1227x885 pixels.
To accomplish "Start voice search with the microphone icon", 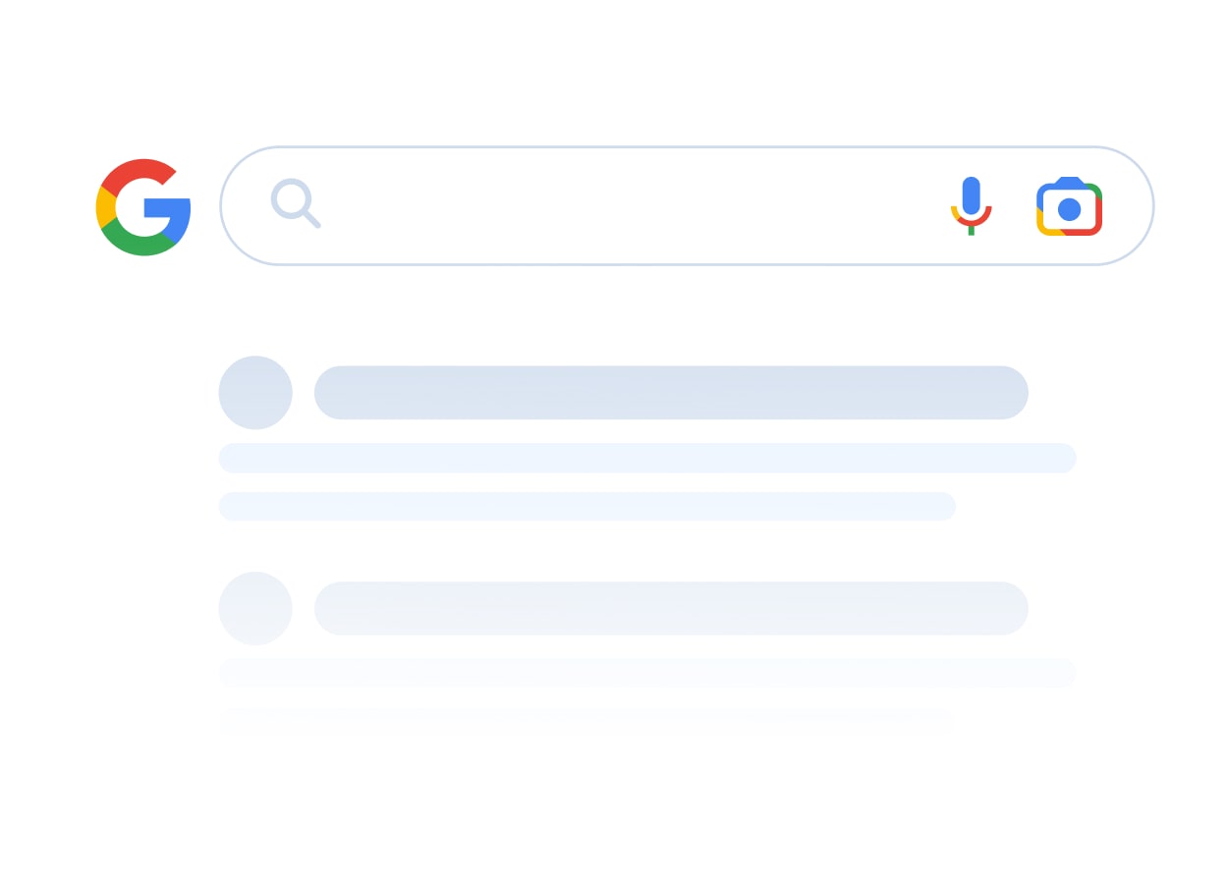I will (971, 206).
